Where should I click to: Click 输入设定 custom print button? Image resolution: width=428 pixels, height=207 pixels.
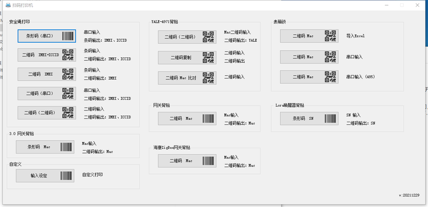(x=45, y=176)
